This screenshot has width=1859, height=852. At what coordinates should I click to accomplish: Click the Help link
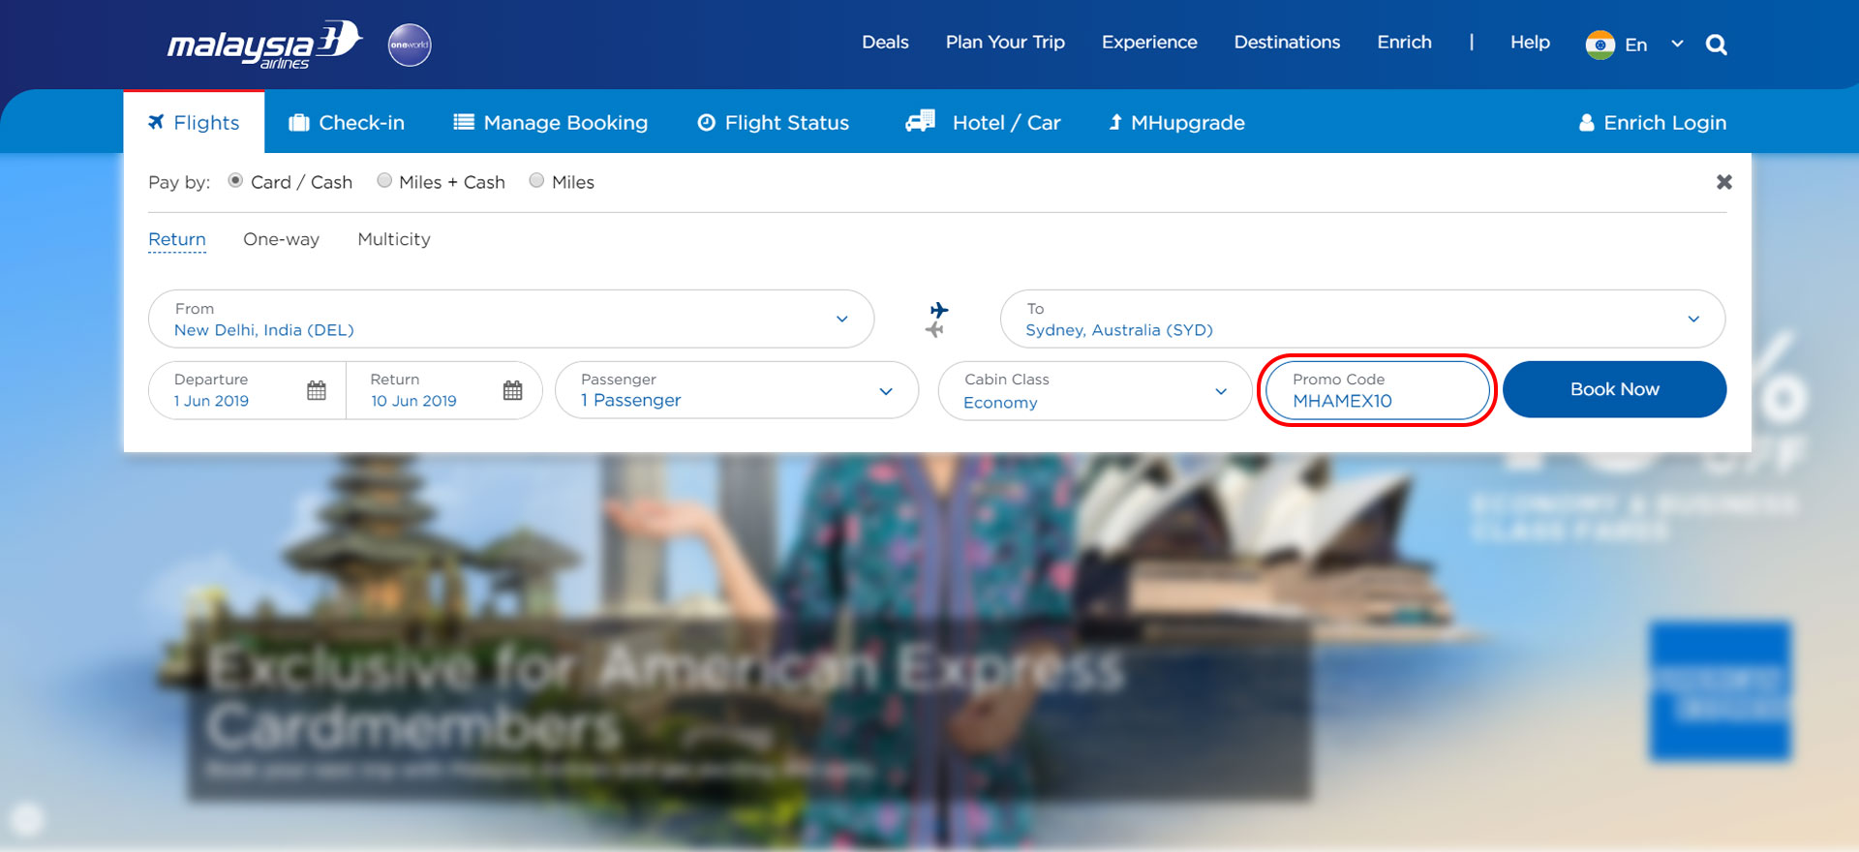(x=1530, y=43)
